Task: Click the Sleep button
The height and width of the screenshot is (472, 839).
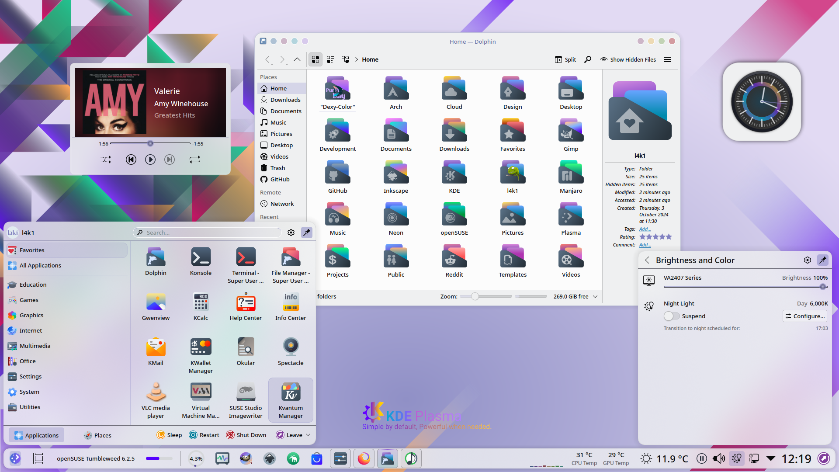Action: pos(169,435)
